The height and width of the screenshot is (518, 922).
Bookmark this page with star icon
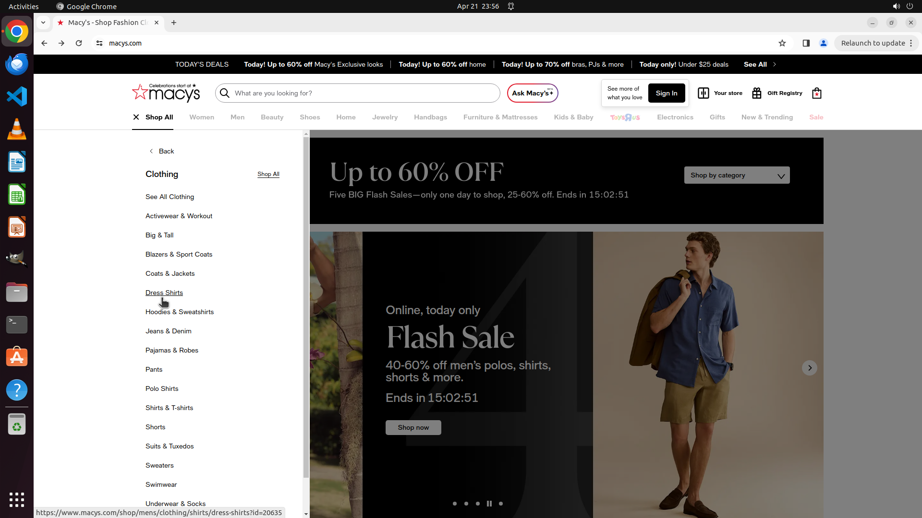[782, 43]
